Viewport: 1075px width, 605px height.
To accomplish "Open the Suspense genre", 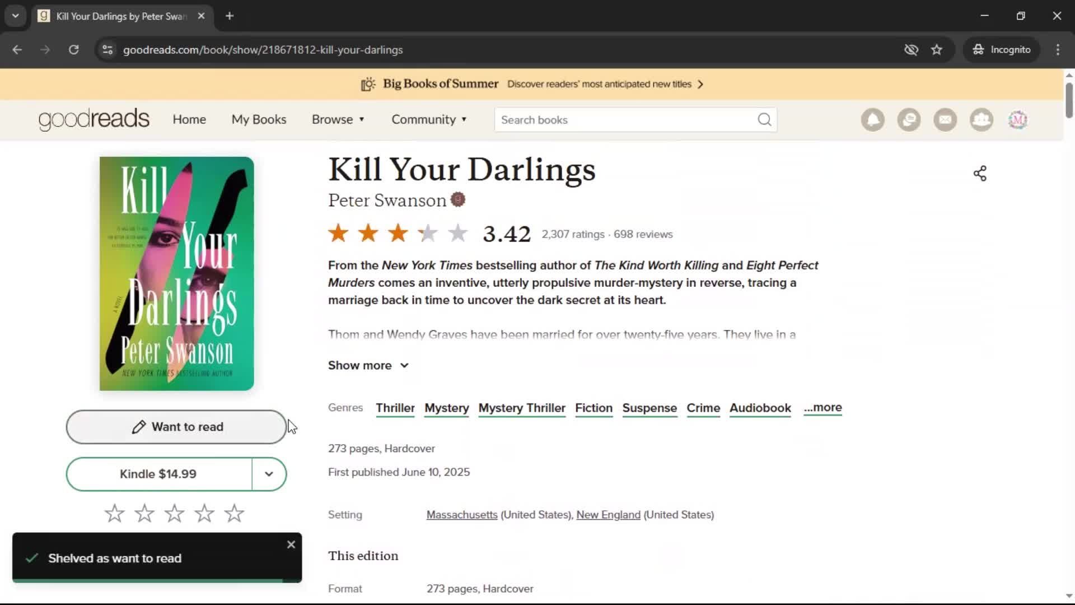I will (x=649, y=408).
